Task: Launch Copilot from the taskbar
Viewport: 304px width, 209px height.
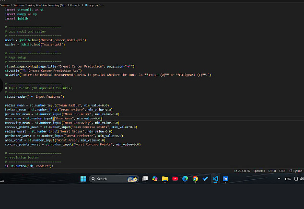Action: click(155, 179)
